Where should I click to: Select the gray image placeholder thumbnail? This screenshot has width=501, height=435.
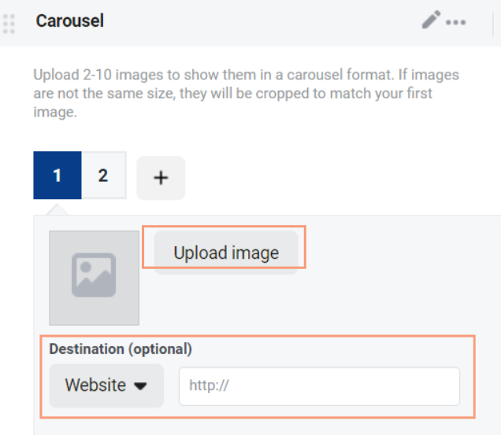(94, 278)
